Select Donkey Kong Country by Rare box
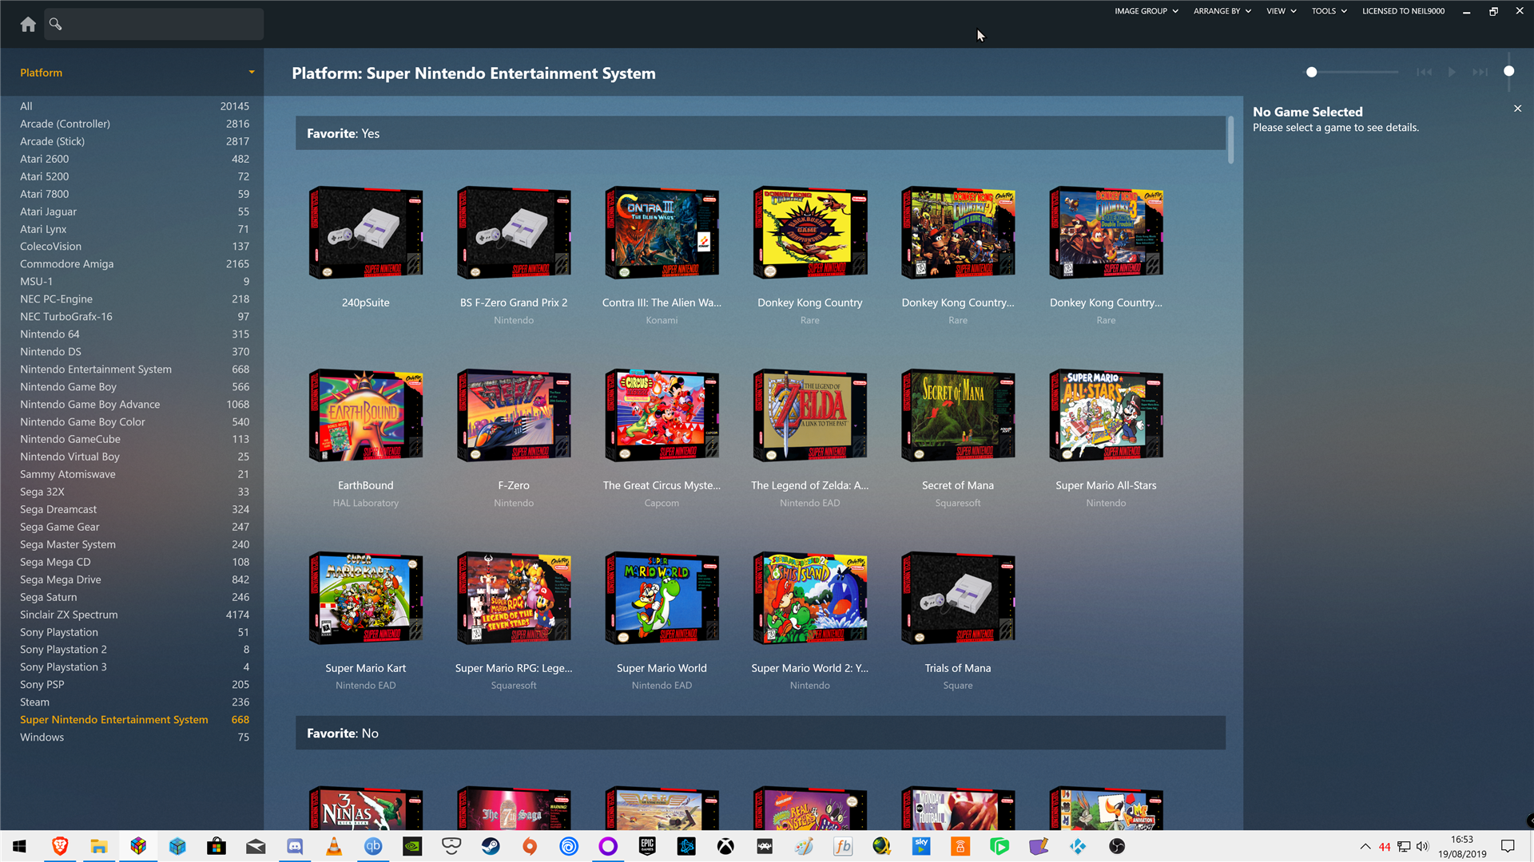This screenshot has height=862, width=1534. pos(809,232)
